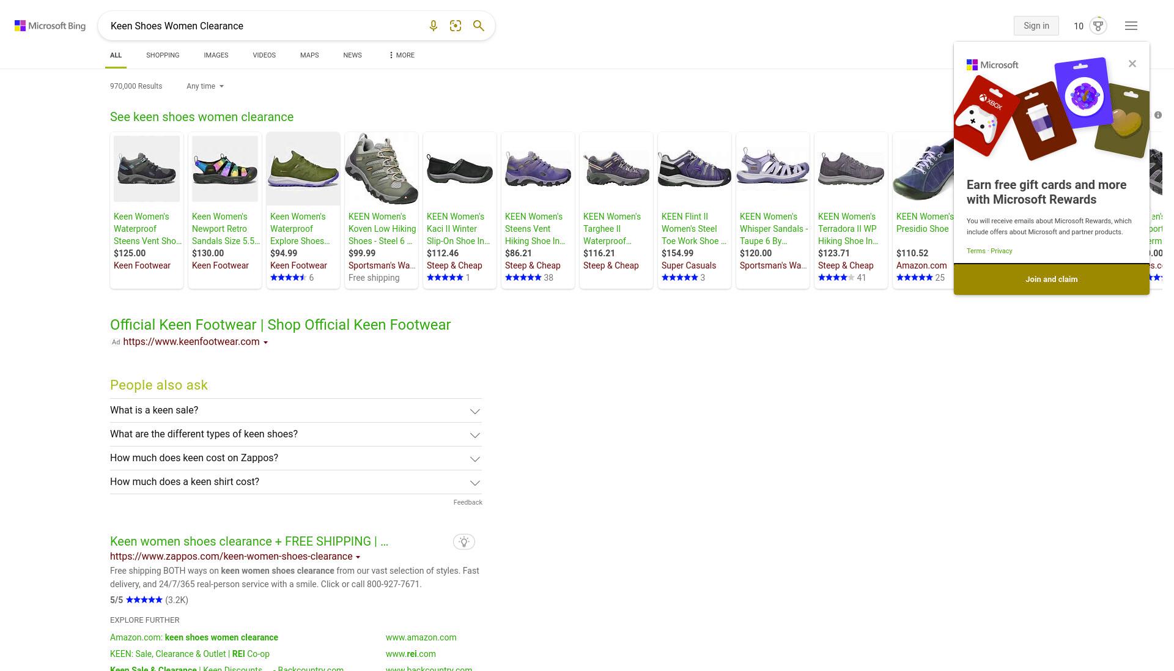Click the 970,000 Results count
Screen dimensions: 1174x671
[x=136, y=86]
